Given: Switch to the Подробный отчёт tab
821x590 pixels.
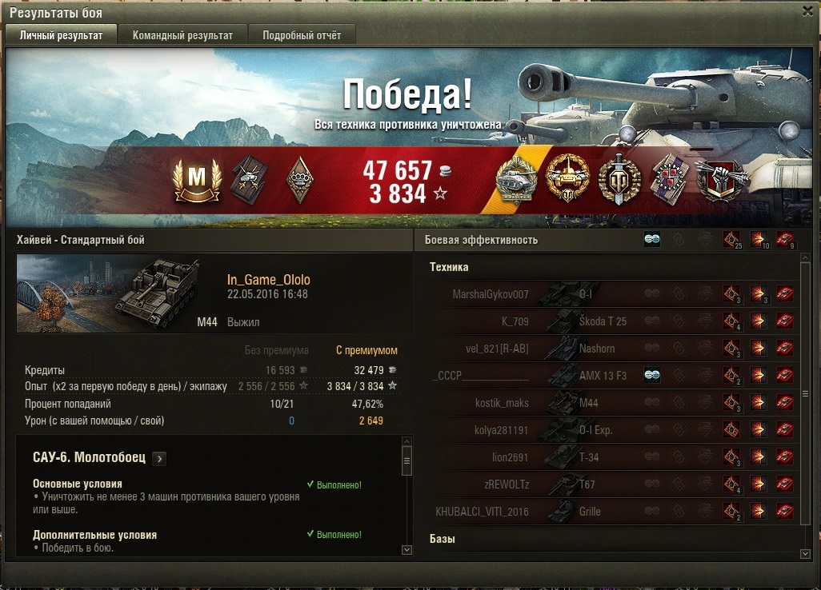Looking at the screenshot, I should pos(302,35).
